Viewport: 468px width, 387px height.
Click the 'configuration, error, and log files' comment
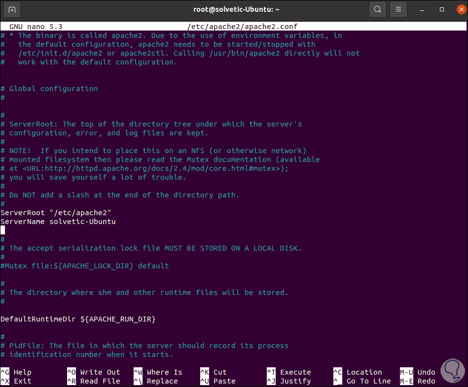point(105,133)
